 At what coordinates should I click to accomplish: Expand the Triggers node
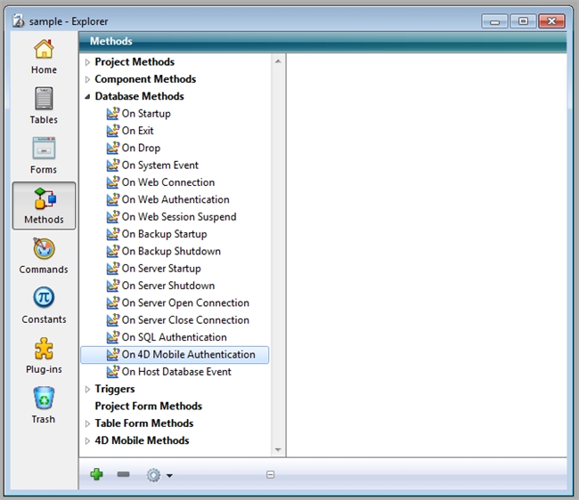coord(87,389)
